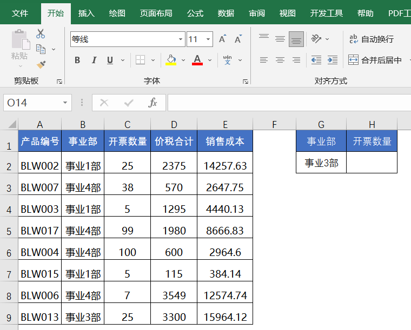Open the borders dropdown arrow
The width and height of the screenshot is (411, 330).
point(153,60)
